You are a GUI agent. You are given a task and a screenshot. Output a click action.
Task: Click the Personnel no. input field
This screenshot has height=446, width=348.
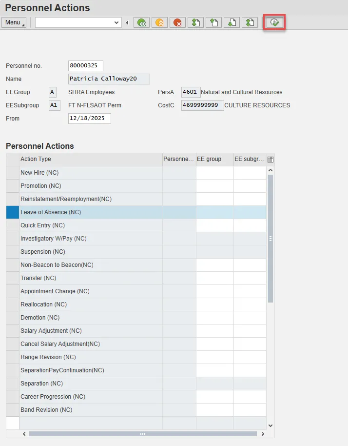point(85,66)
